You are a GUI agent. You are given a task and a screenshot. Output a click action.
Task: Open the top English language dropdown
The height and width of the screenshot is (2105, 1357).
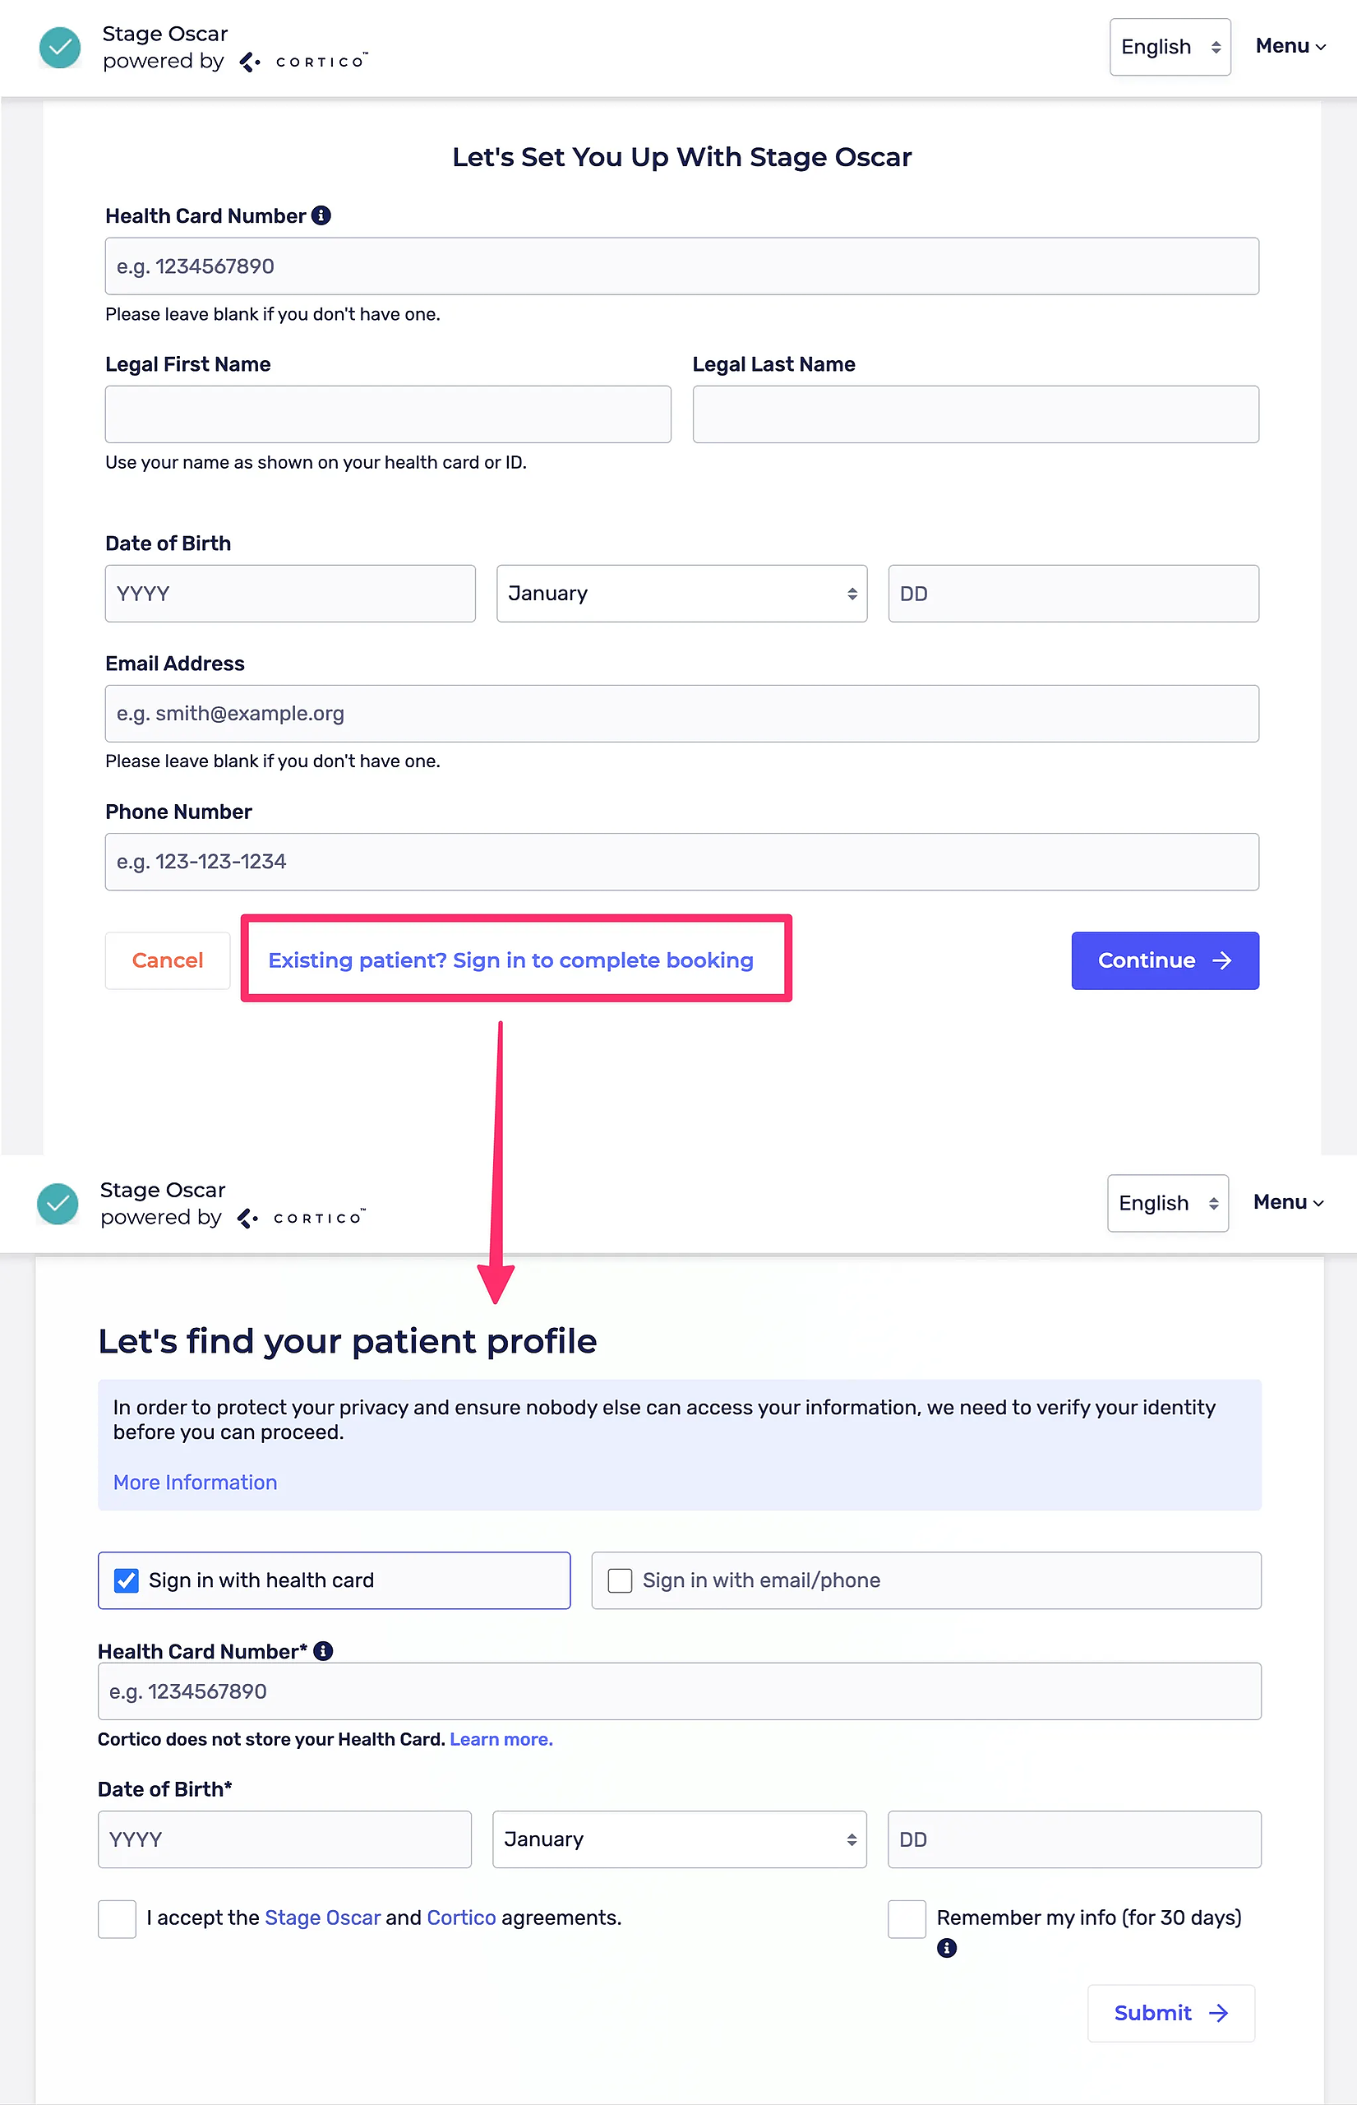[1170, 47]
